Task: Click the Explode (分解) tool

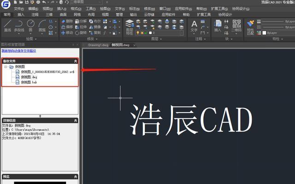Action: tap(81, 21)
